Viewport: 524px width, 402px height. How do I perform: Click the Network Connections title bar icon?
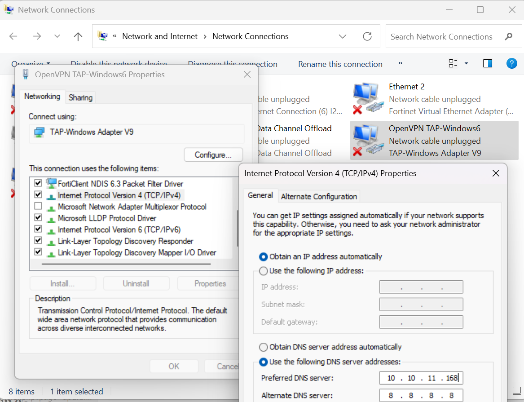point(9,9)
